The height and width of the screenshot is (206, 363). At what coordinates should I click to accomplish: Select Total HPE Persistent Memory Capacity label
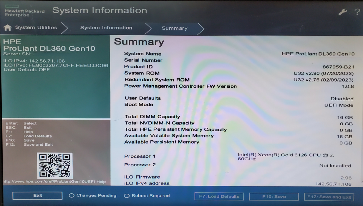pos(176,129)
